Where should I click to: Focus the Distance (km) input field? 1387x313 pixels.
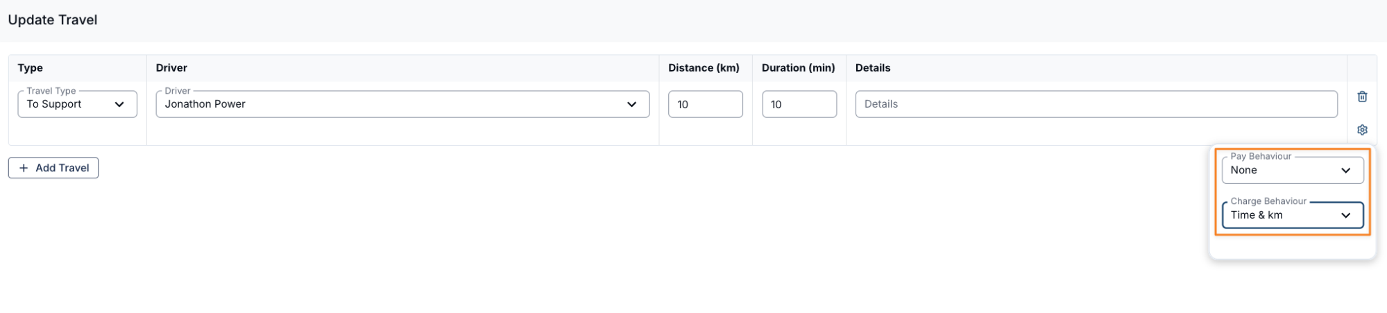pyautogui.click(x=705, y=104)
